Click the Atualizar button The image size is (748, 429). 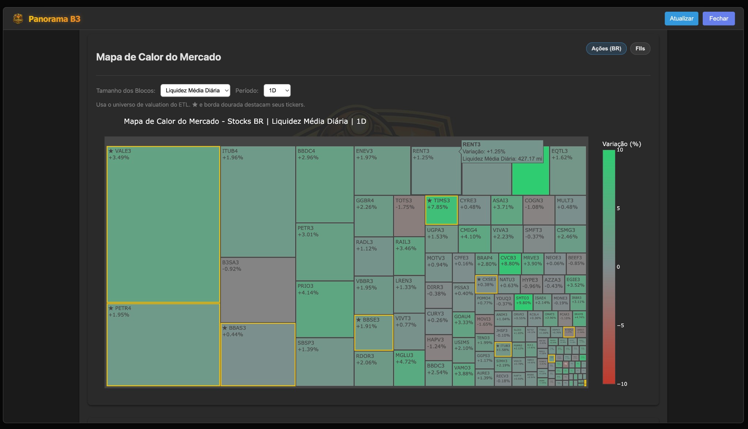coord(681,18)
